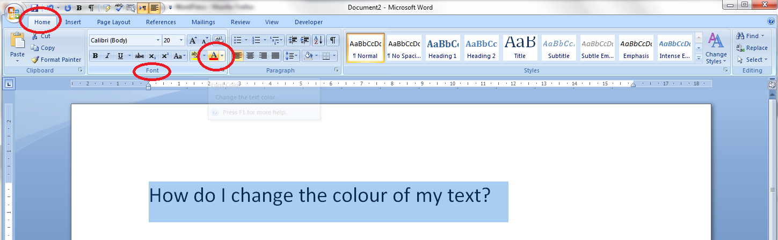Enable center text alignment
The width and height of the screenshot is (778, 240).
[x=250, y=56]
